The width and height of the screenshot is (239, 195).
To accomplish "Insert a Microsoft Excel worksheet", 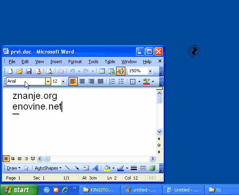I will [111, 71].
